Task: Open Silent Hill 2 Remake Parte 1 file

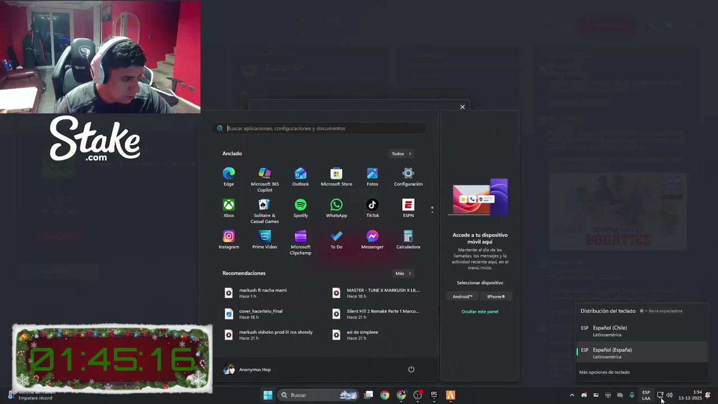Action: 377,314
